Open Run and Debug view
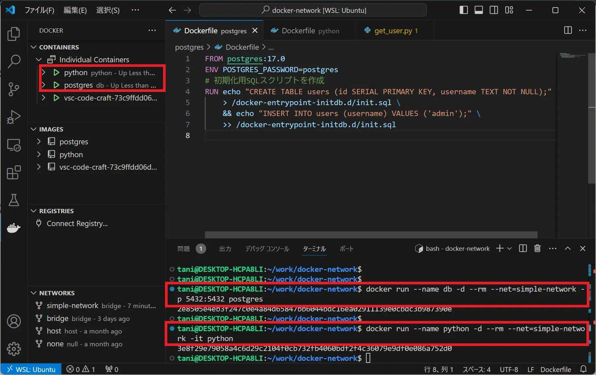596x375 pixels. 14,117
